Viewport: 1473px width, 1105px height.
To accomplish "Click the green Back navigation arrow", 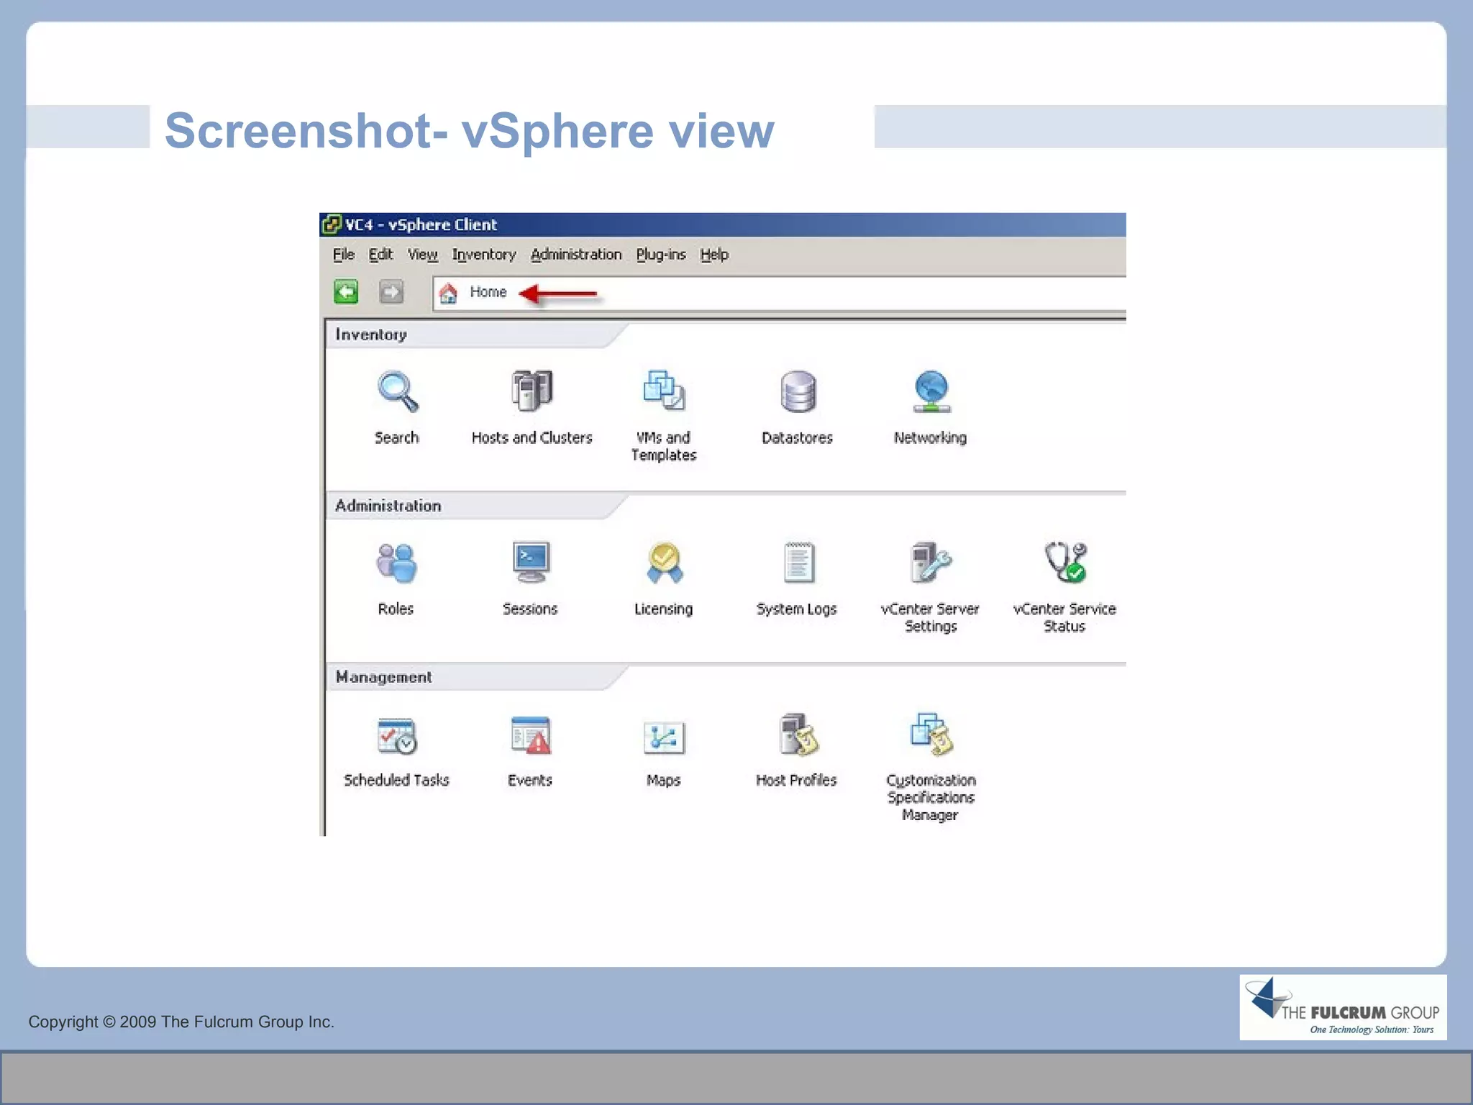I will click(x=346, y=292).
